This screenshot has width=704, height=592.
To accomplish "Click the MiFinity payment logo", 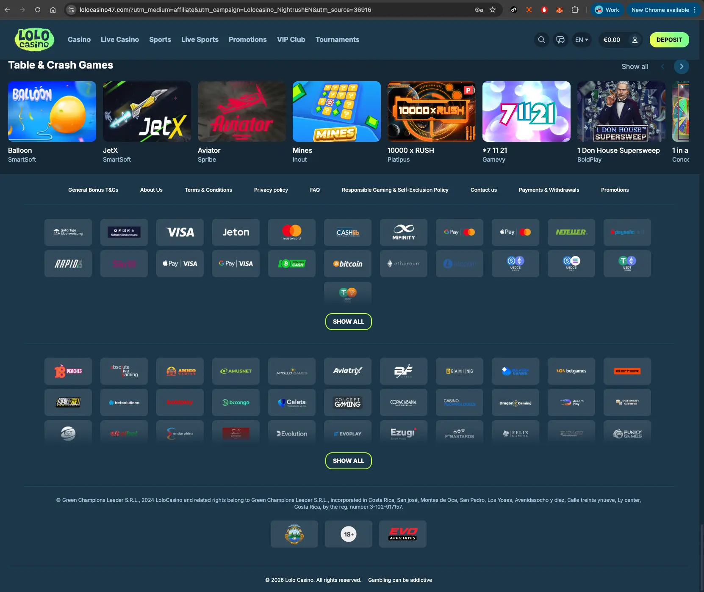I will [404, 232].
